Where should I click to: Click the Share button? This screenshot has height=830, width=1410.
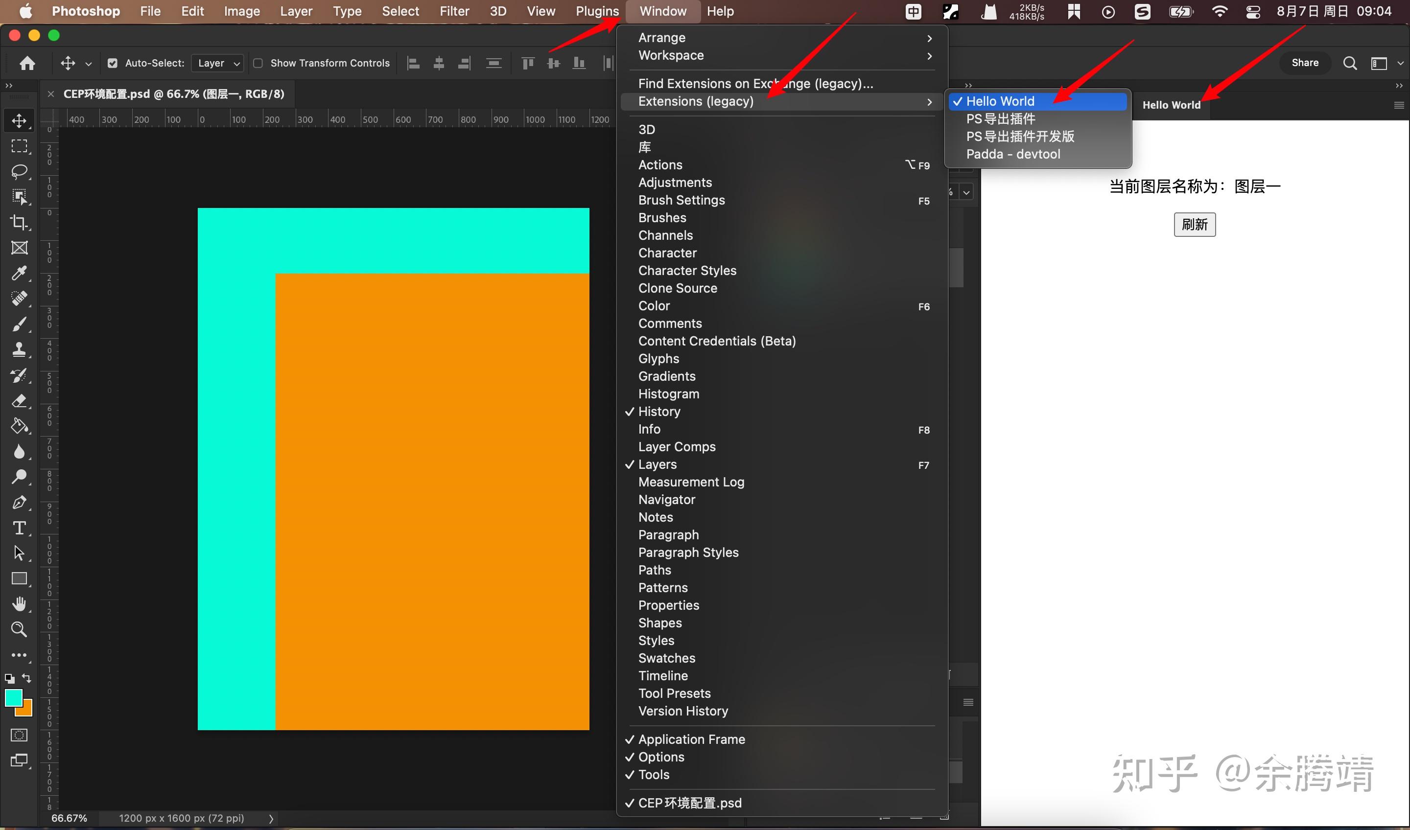[1304, 63]
